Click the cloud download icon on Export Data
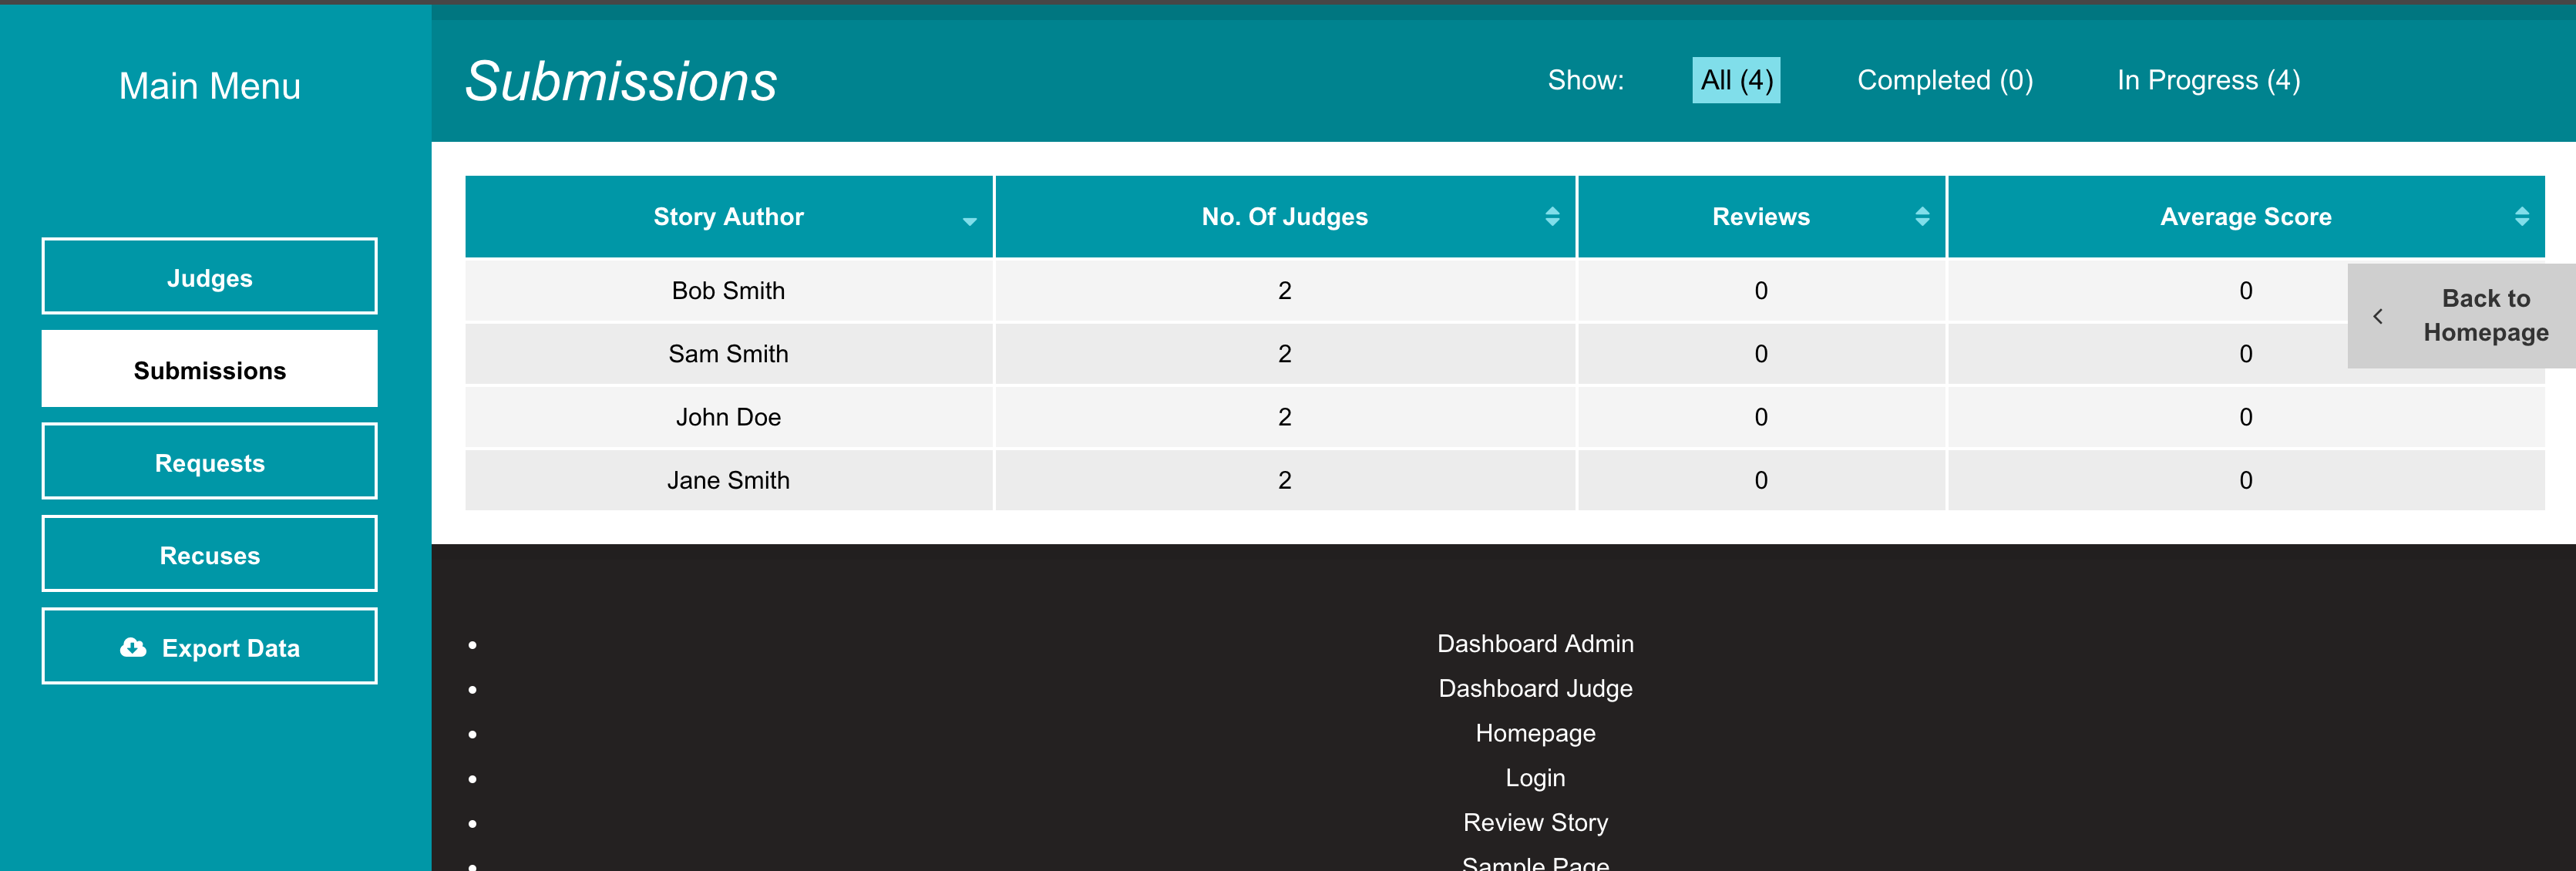Screen dimensions: 2576x871 pyautogui.click(x=133, y=648)
